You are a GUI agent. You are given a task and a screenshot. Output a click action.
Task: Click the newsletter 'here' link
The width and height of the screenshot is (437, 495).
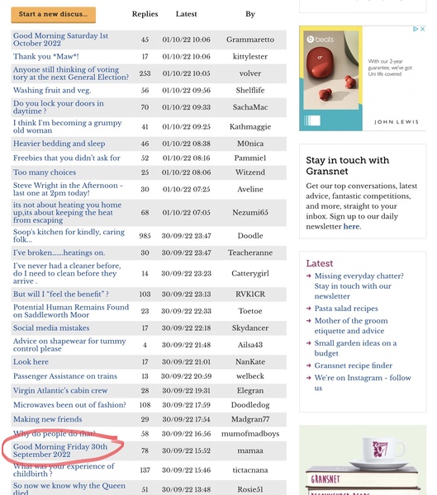(x=351, y=226)
